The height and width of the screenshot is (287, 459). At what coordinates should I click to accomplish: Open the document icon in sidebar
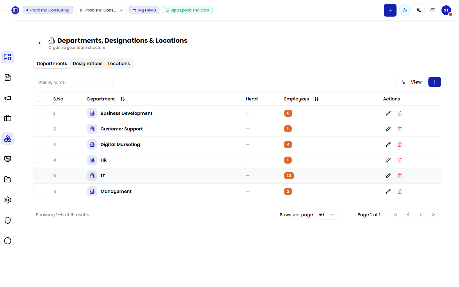tap(8, 77)
